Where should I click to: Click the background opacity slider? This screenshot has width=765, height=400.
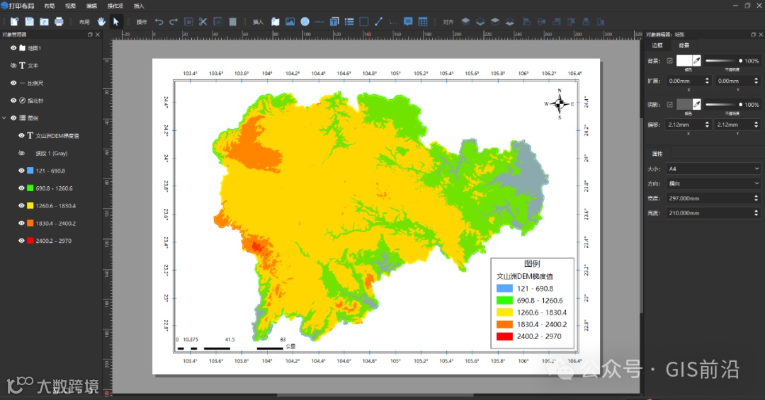[x=723, y=61]
